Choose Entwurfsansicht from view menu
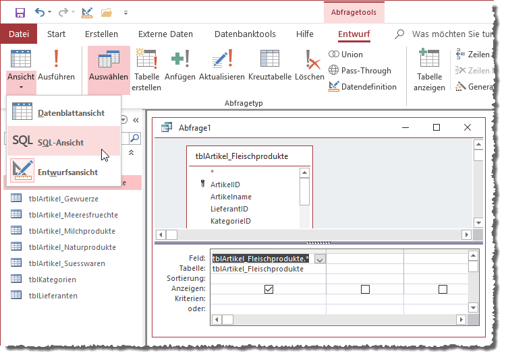Image resolution: width=506 pixels, height=357 pixels. [63, 171]
